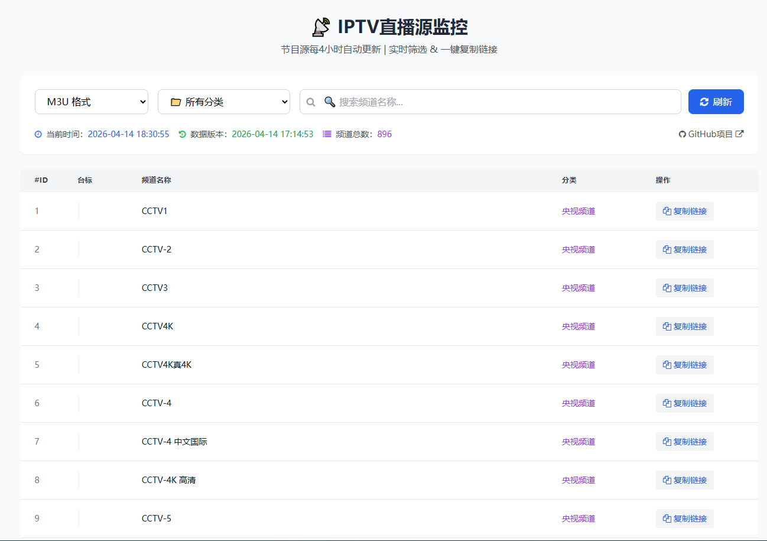Open the 所有分类 category dropdown
Viewport: 767px width, 541px height.
point(224,102)
